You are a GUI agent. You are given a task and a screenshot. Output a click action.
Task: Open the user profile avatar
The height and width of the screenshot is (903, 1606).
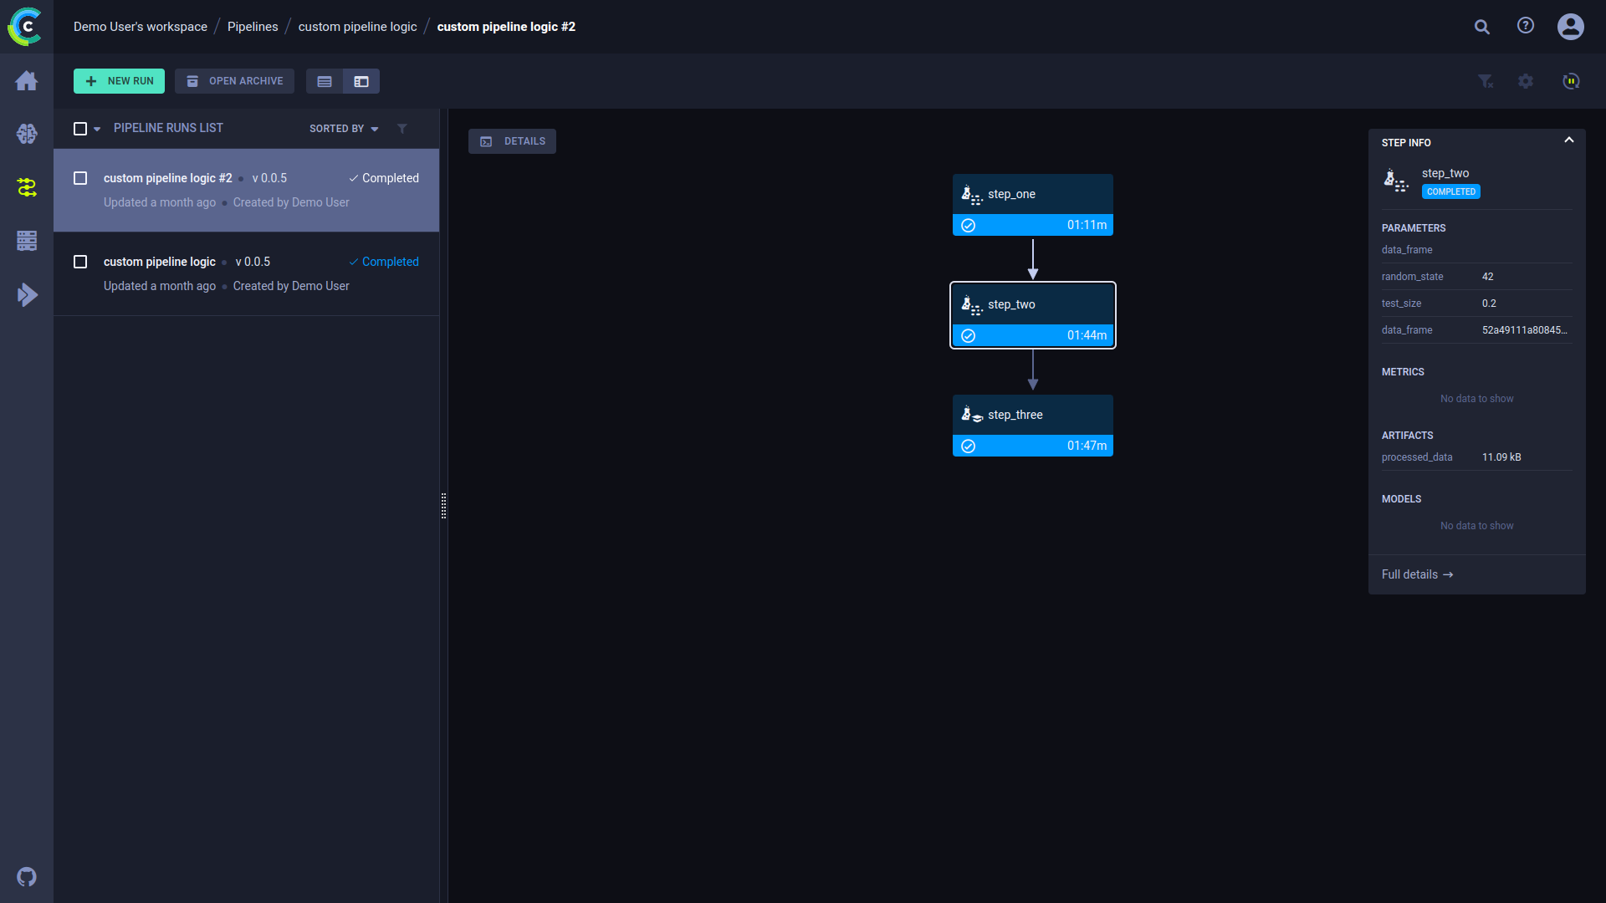pos(1570,27)
